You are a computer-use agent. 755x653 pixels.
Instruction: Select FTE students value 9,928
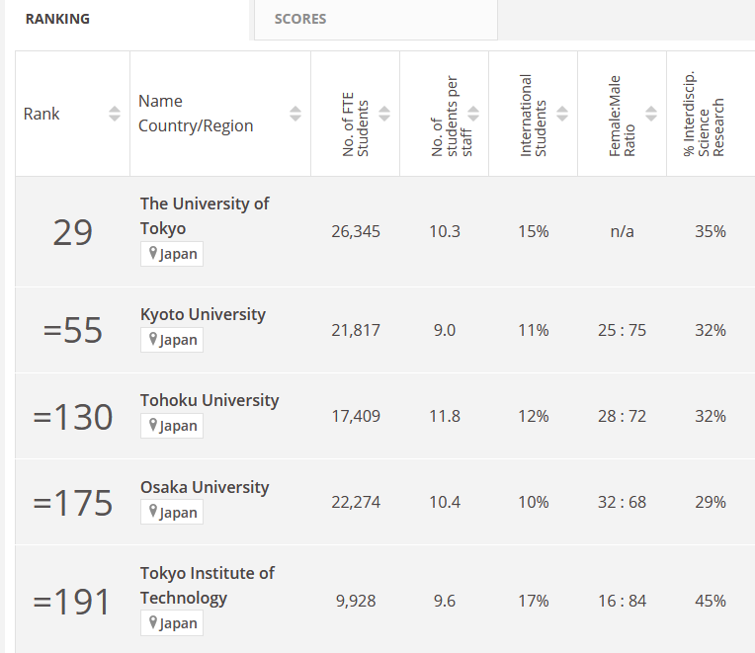(356, 601)
